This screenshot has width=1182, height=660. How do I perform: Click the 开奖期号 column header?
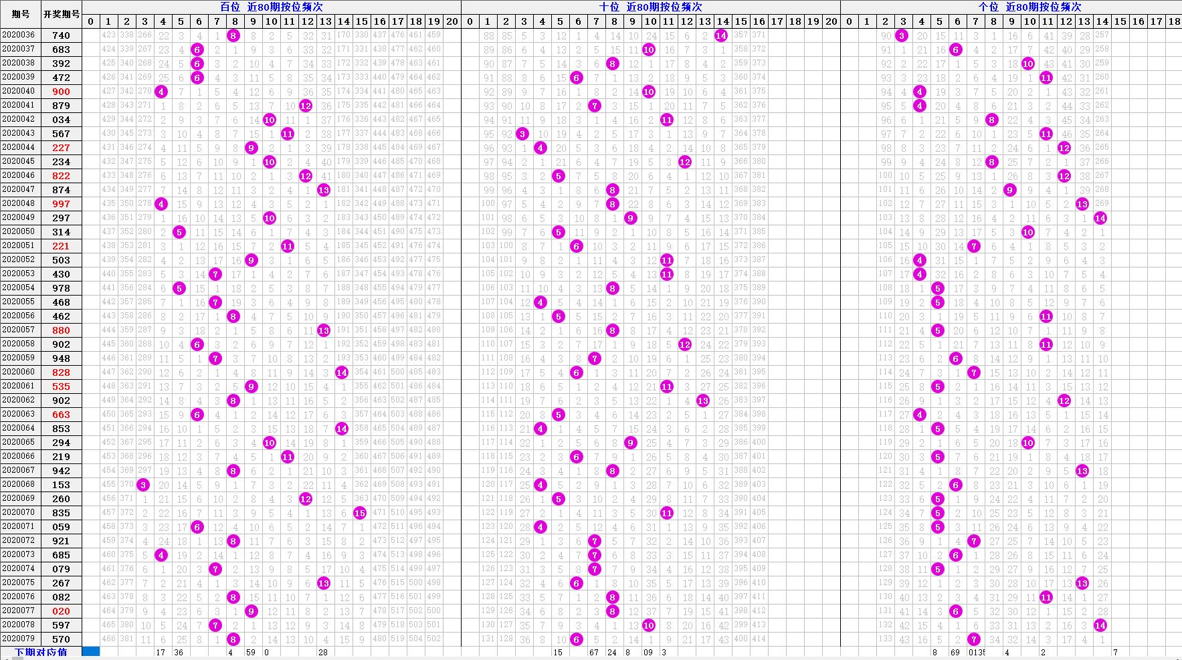click(62, 14)
